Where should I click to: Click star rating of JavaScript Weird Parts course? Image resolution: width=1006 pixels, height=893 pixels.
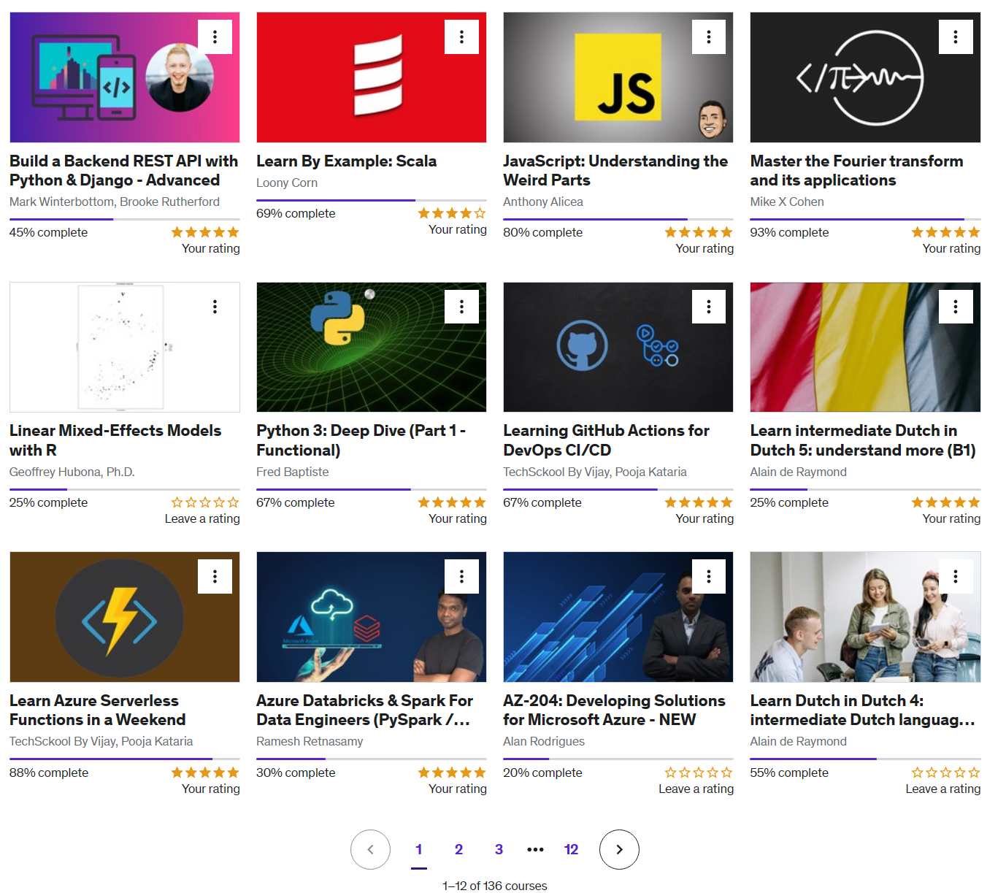[x=699, y=232]
